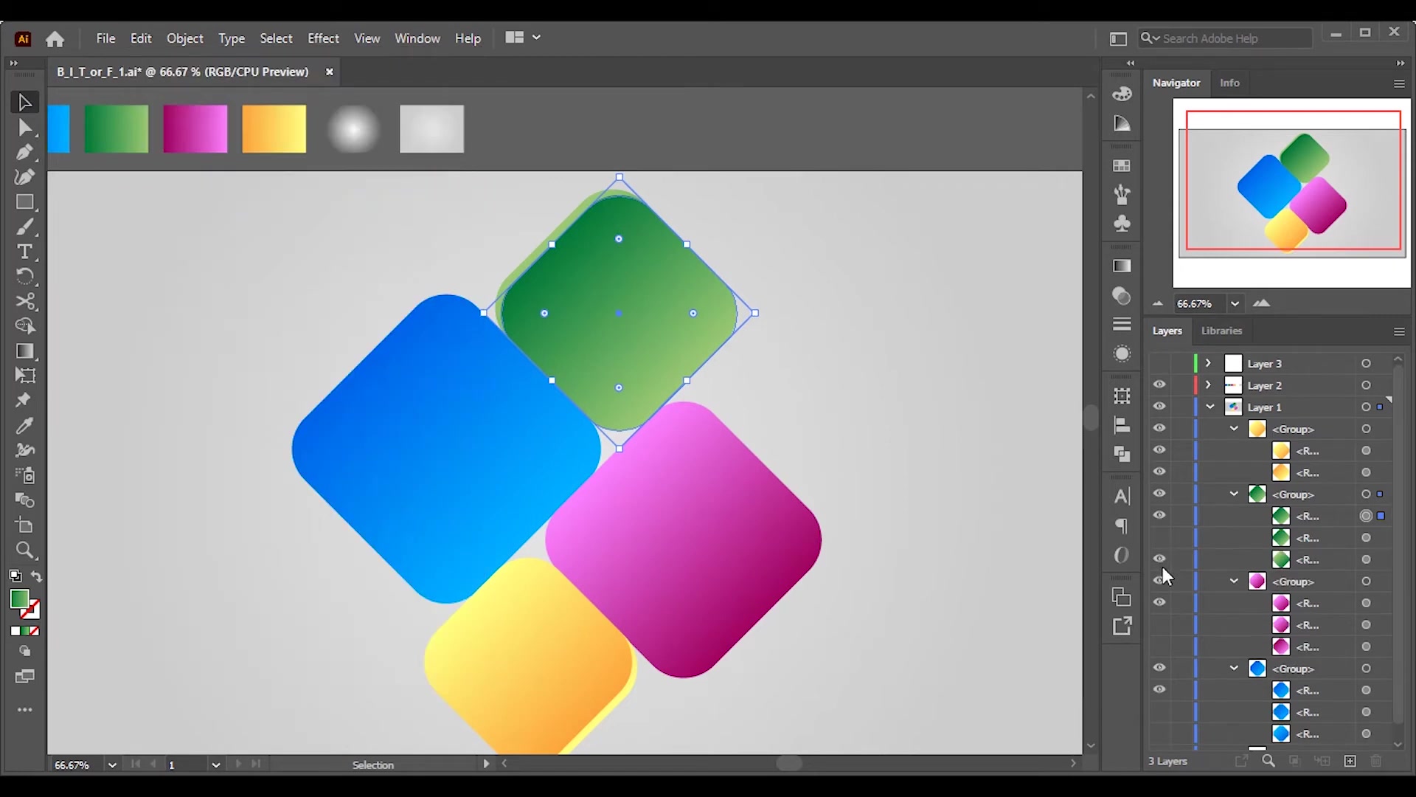Toggle visibility of Layer 3
The width and height of the screenshot is (1416, 797).
tap(1159, 363)
